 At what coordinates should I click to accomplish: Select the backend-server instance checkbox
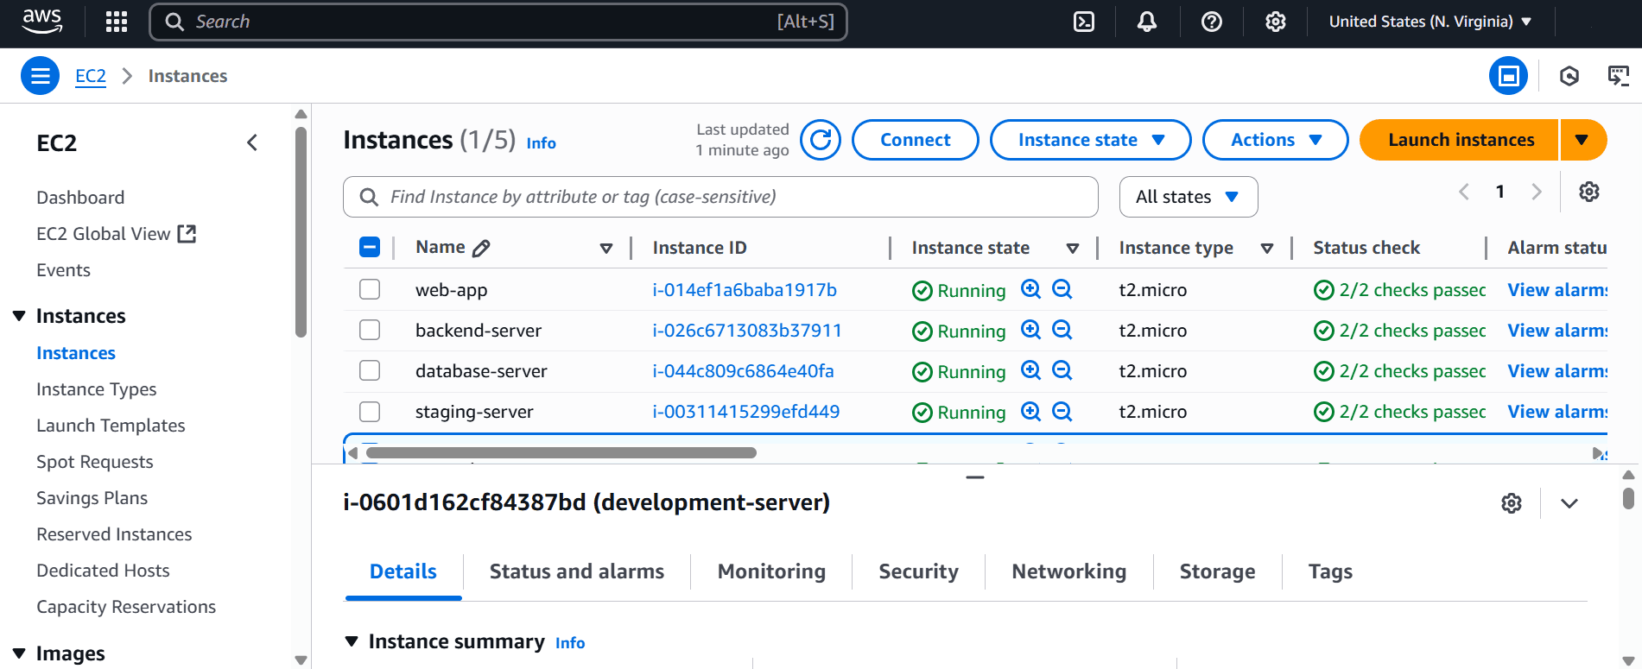click(x=370, y=330)
